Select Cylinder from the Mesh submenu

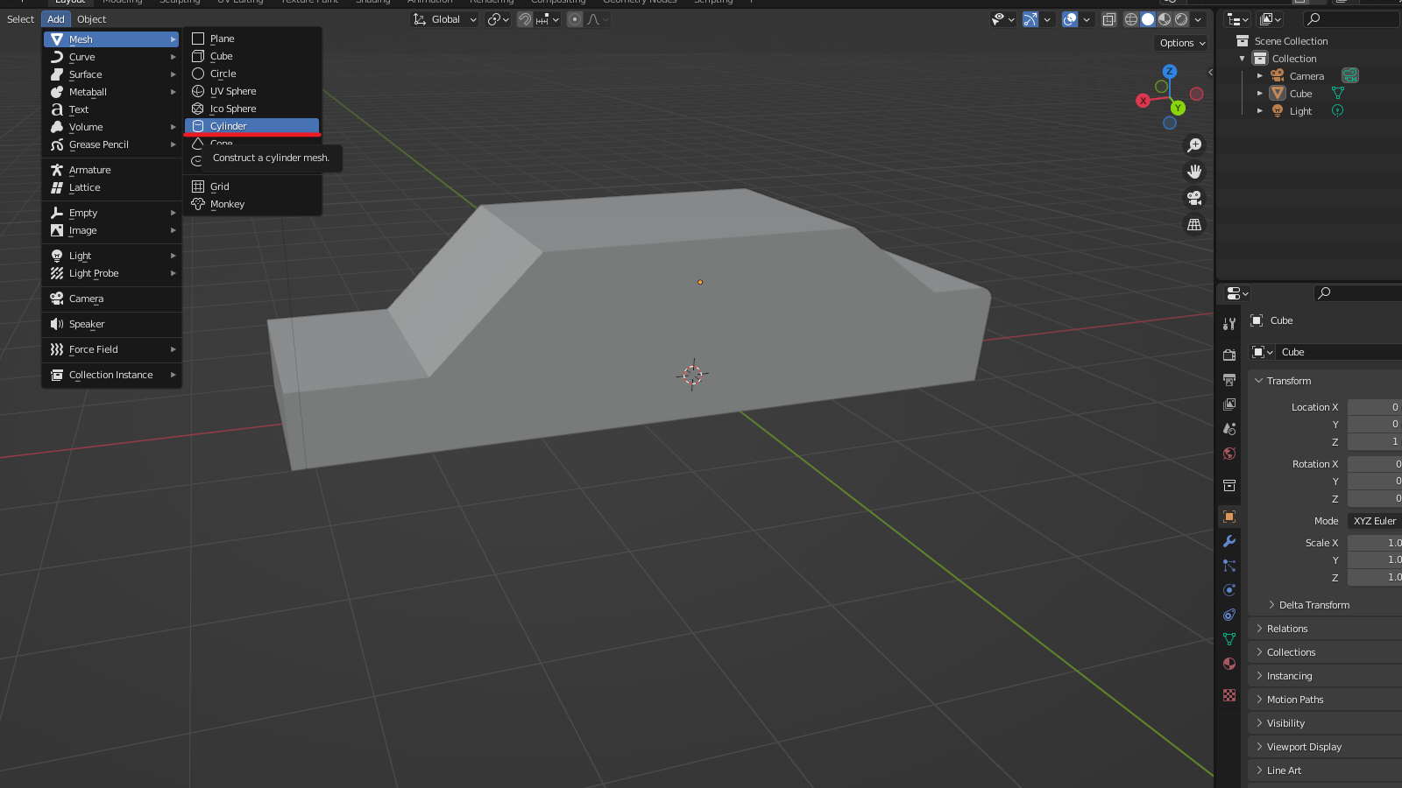coord(252,126)
